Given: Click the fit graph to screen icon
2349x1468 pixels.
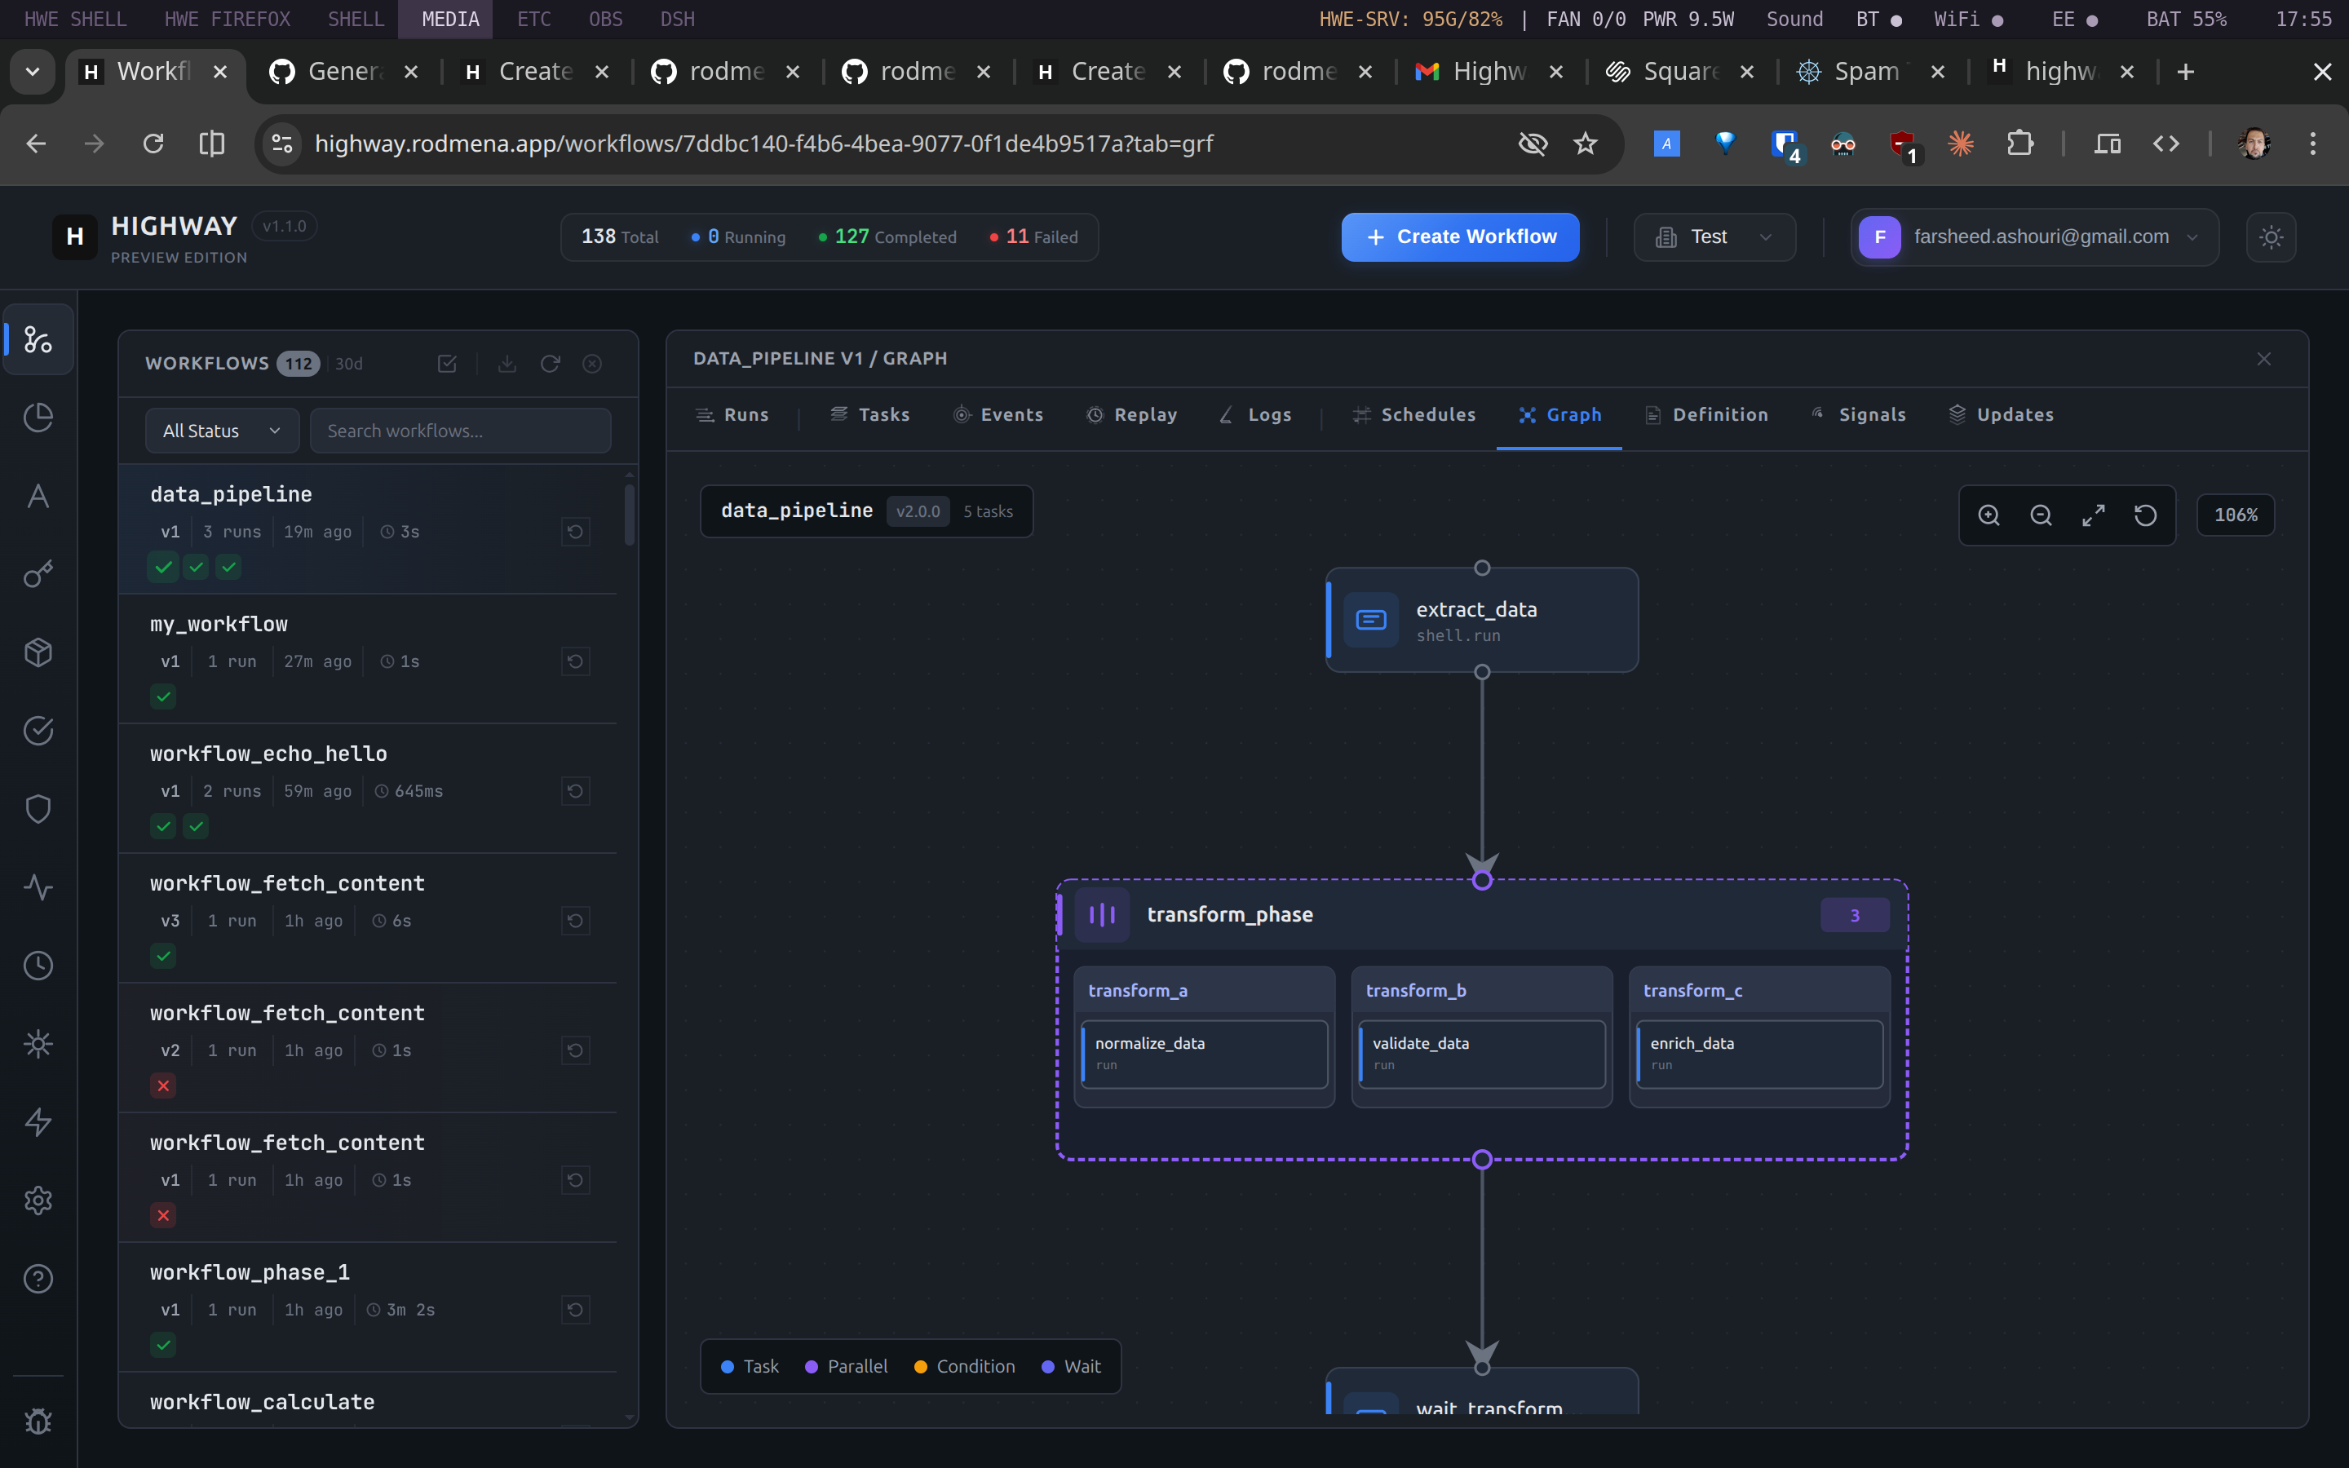Looking at the screenshot, I should pyautogui.click(x=2094, y=515).
